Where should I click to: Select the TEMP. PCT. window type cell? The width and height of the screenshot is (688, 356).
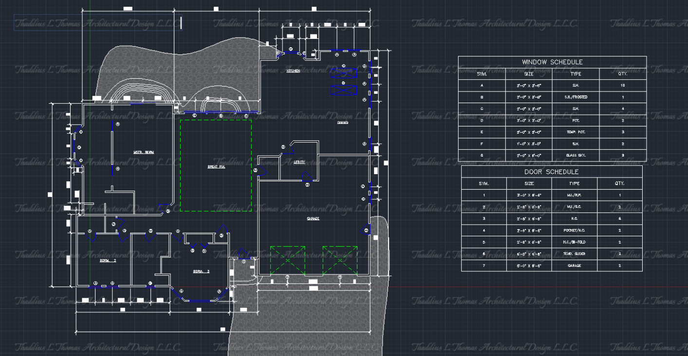[576, 132]
